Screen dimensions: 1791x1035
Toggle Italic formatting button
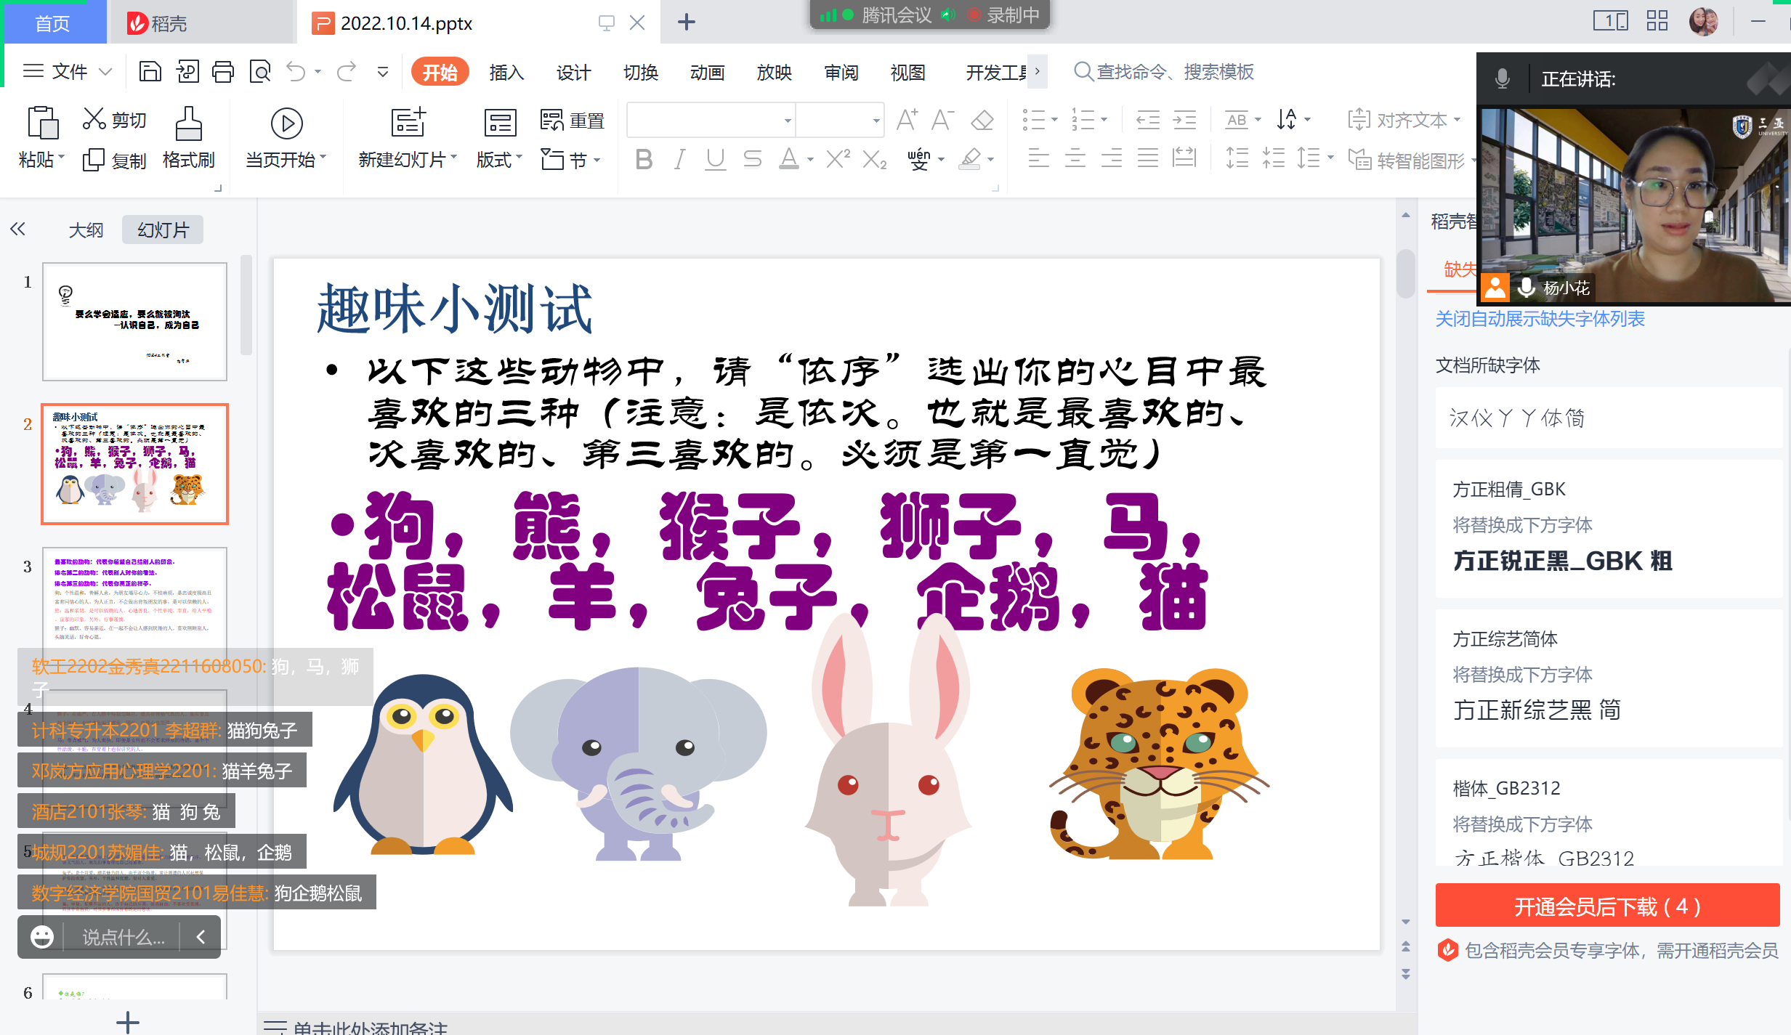[679, 159]
